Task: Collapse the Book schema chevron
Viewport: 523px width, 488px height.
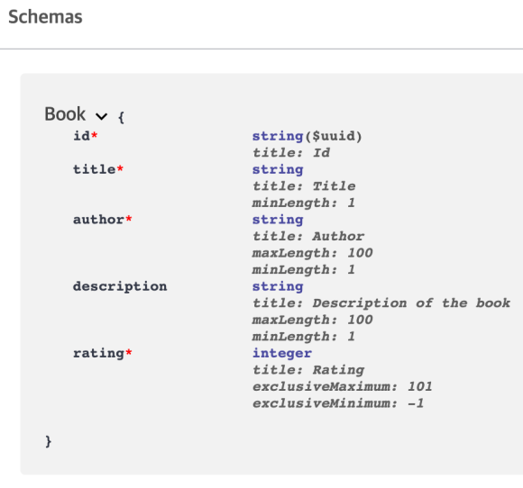Action: point(101,116)
